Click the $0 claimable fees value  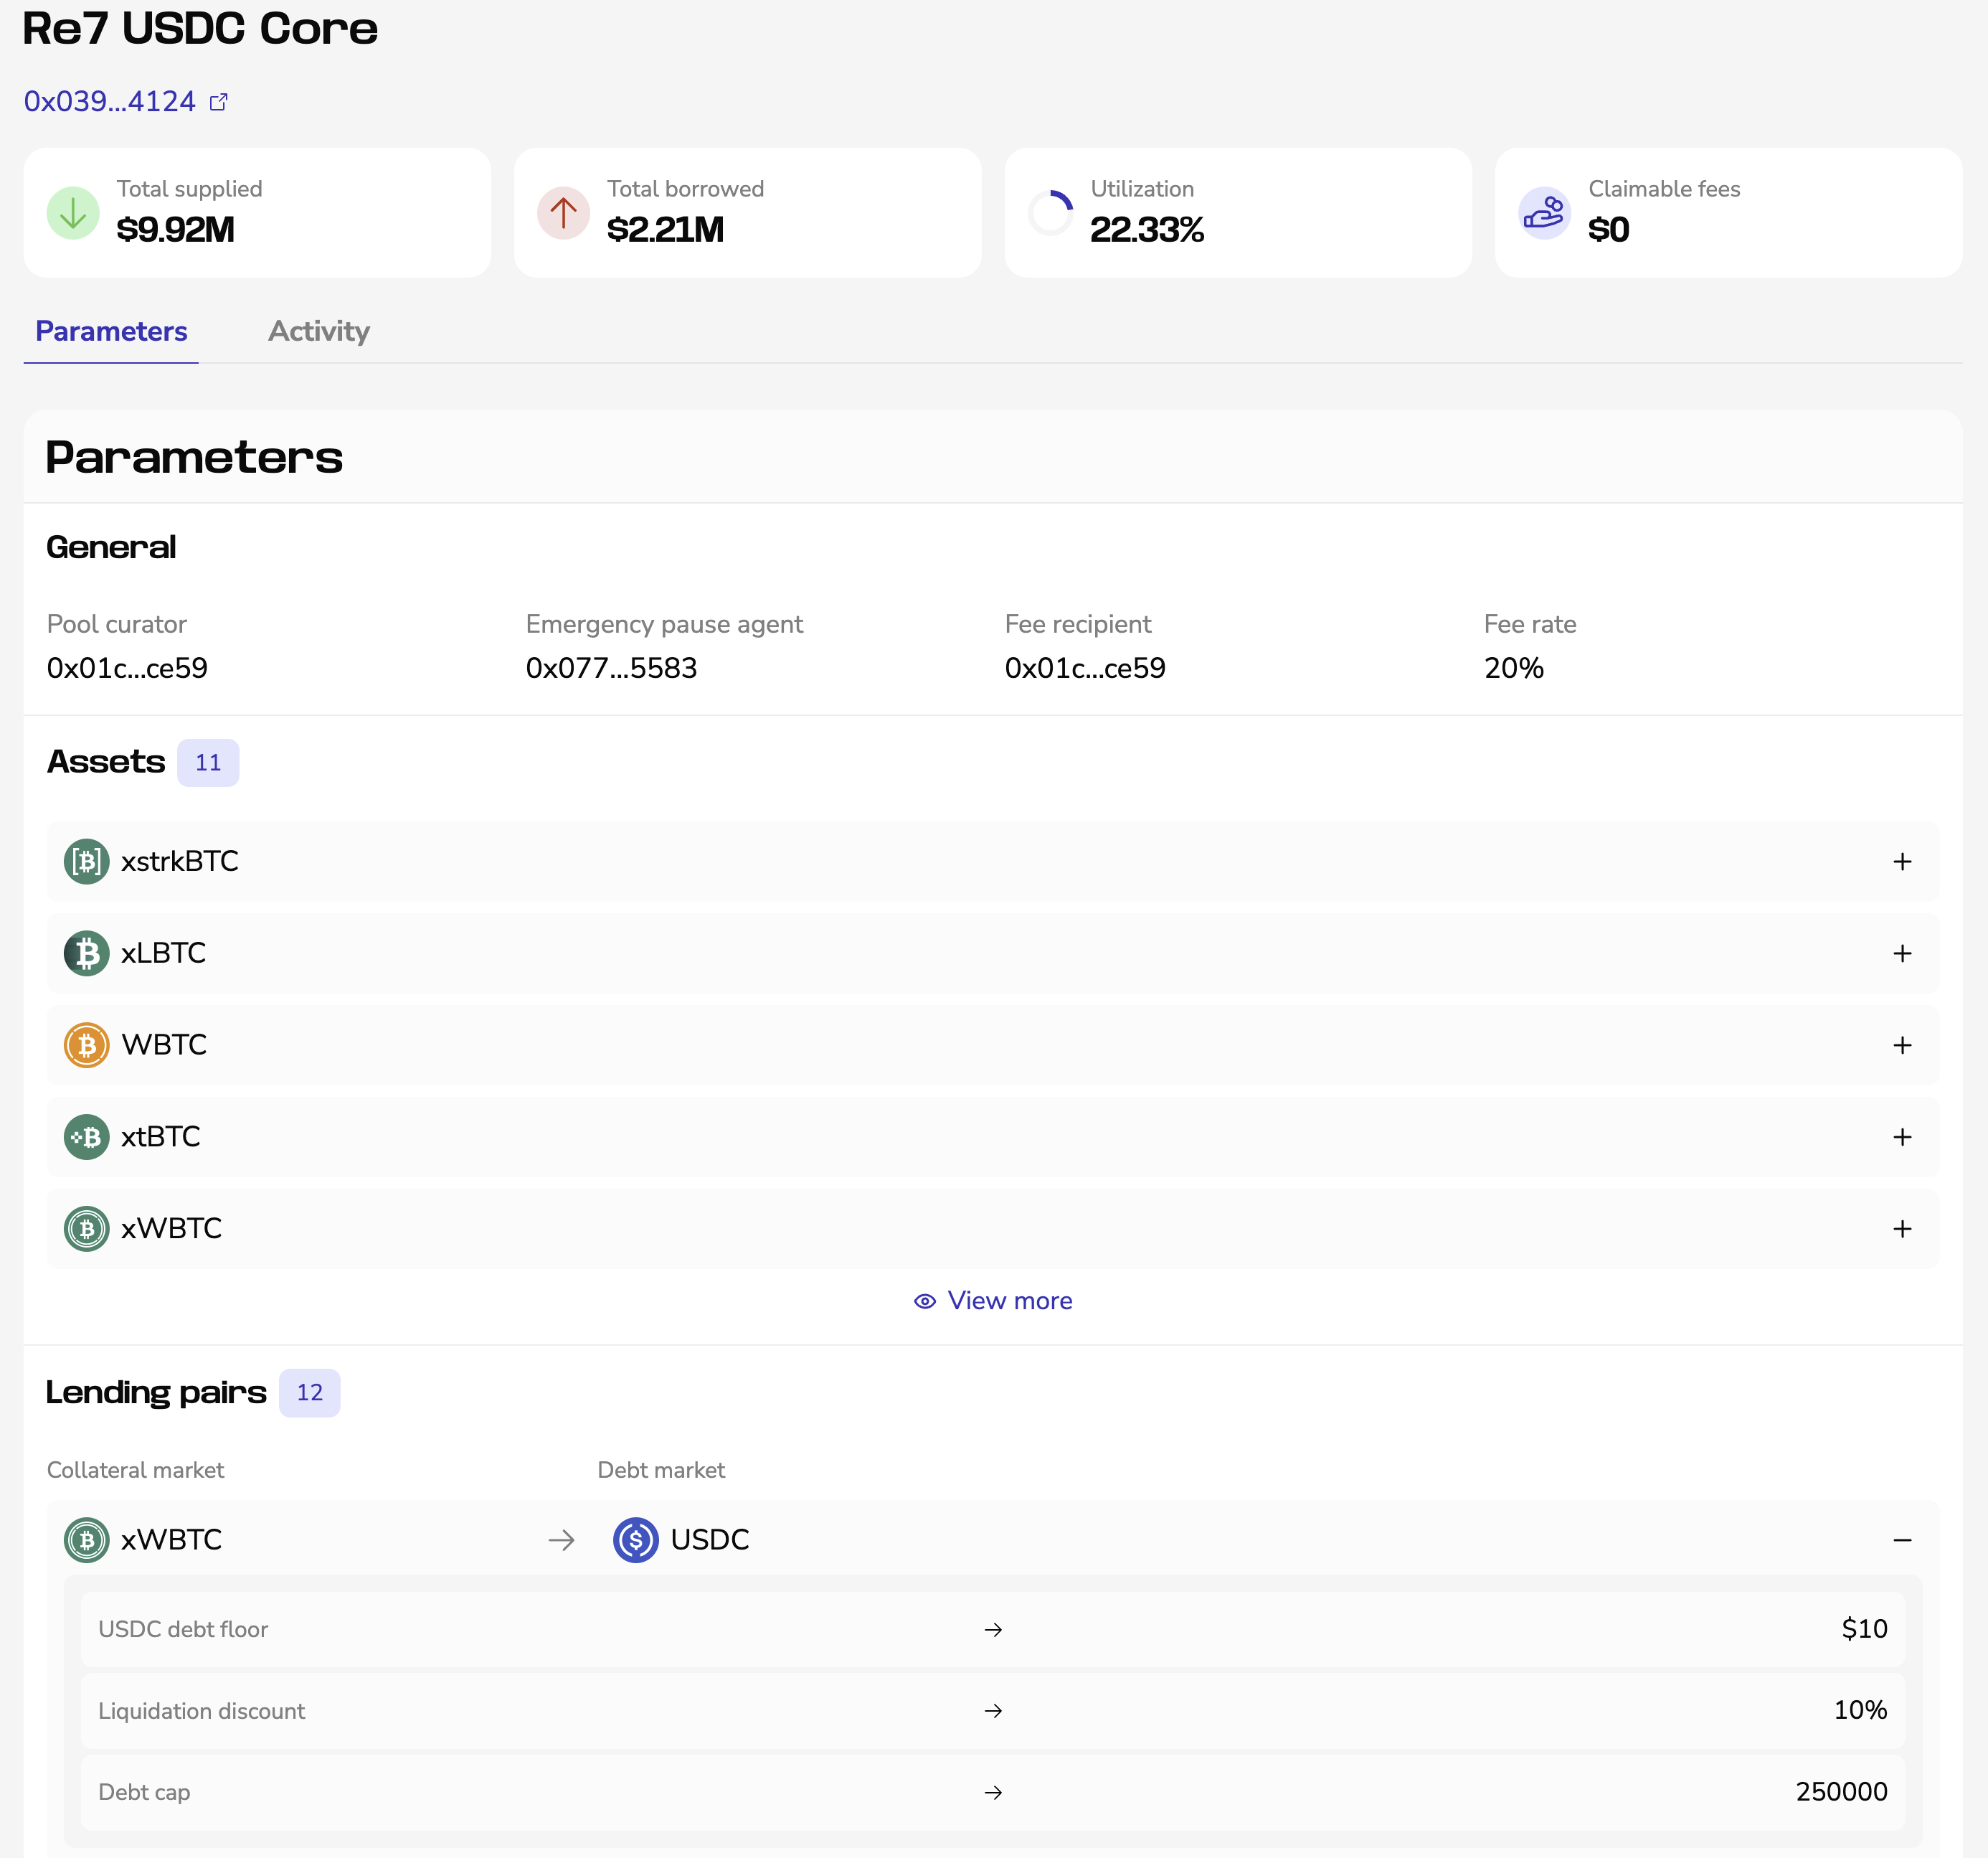(1608, 230)
